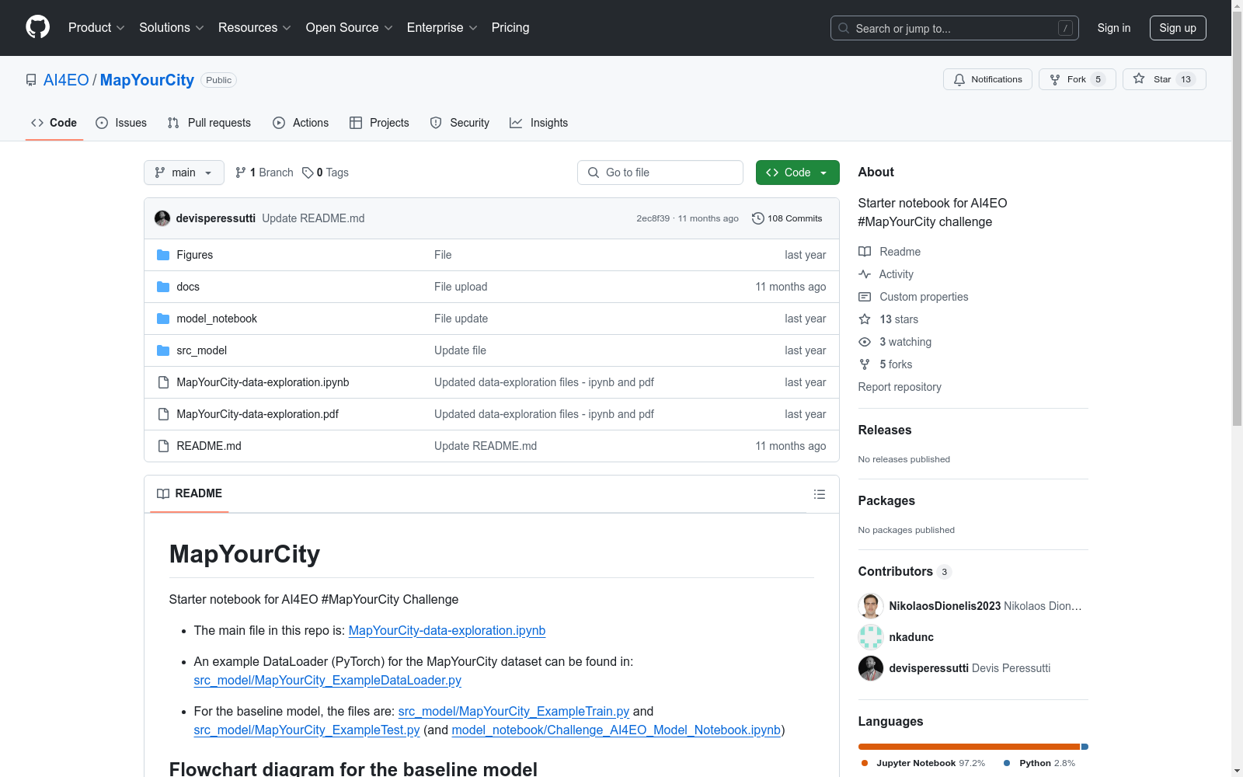View the 13 stars link
Viewport: 1243px width, 777px height.
point(889,319)
